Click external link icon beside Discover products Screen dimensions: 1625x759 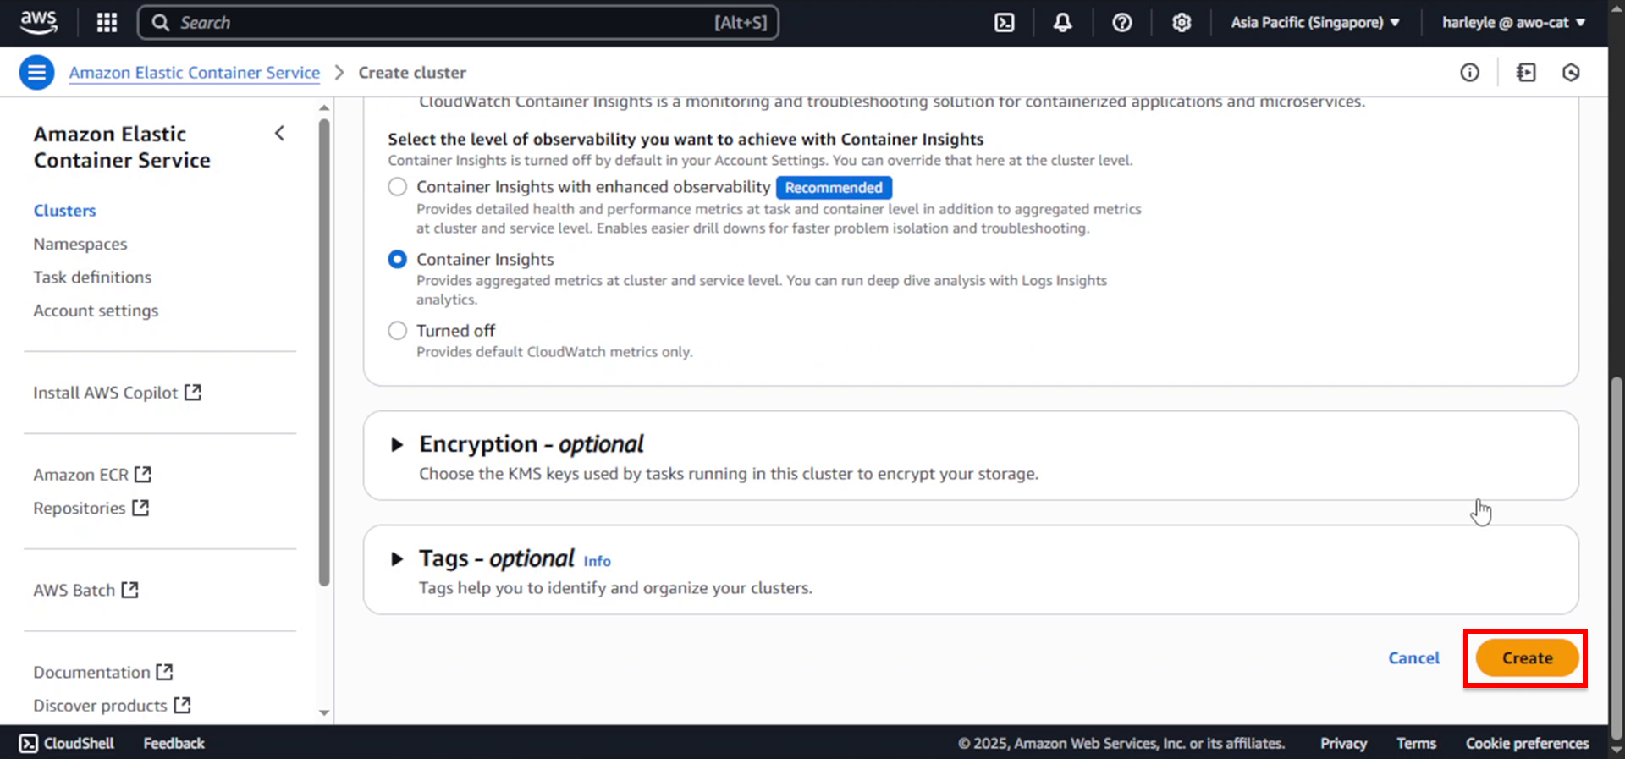point(182,705)
